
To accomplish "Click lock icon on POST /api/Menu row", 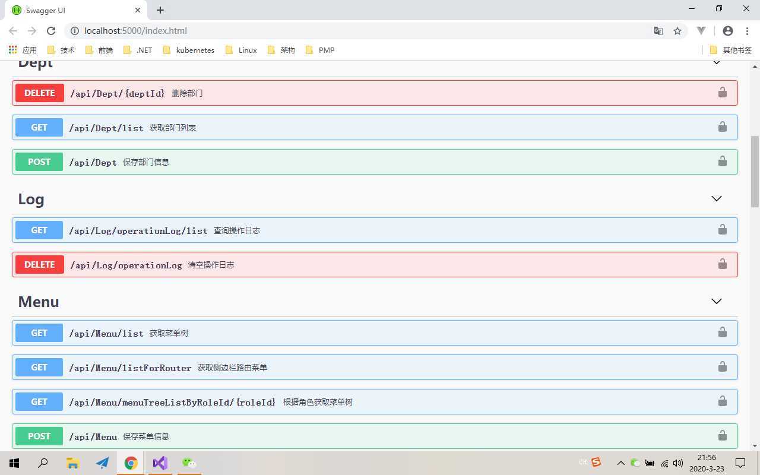I will click(722, 435).
